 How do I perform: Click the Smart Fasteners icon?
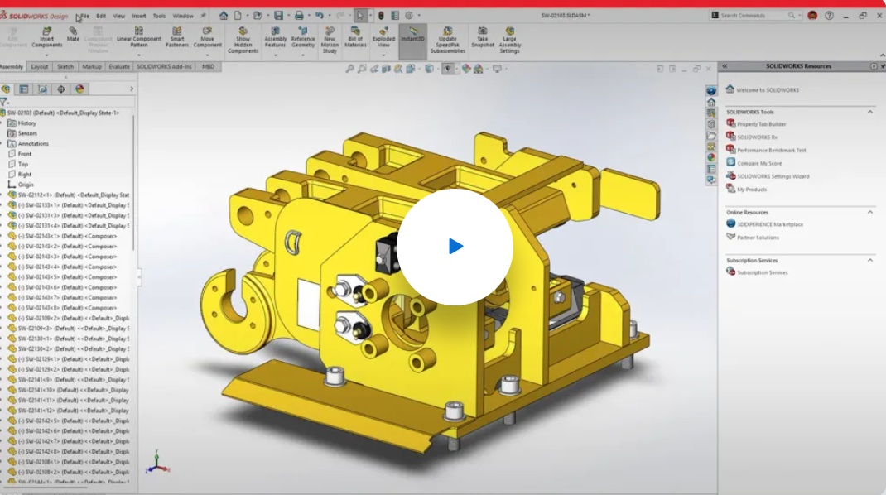(x=177, y=38)
